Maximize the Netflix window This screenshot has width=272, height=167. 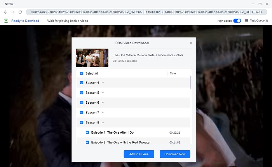260,4
